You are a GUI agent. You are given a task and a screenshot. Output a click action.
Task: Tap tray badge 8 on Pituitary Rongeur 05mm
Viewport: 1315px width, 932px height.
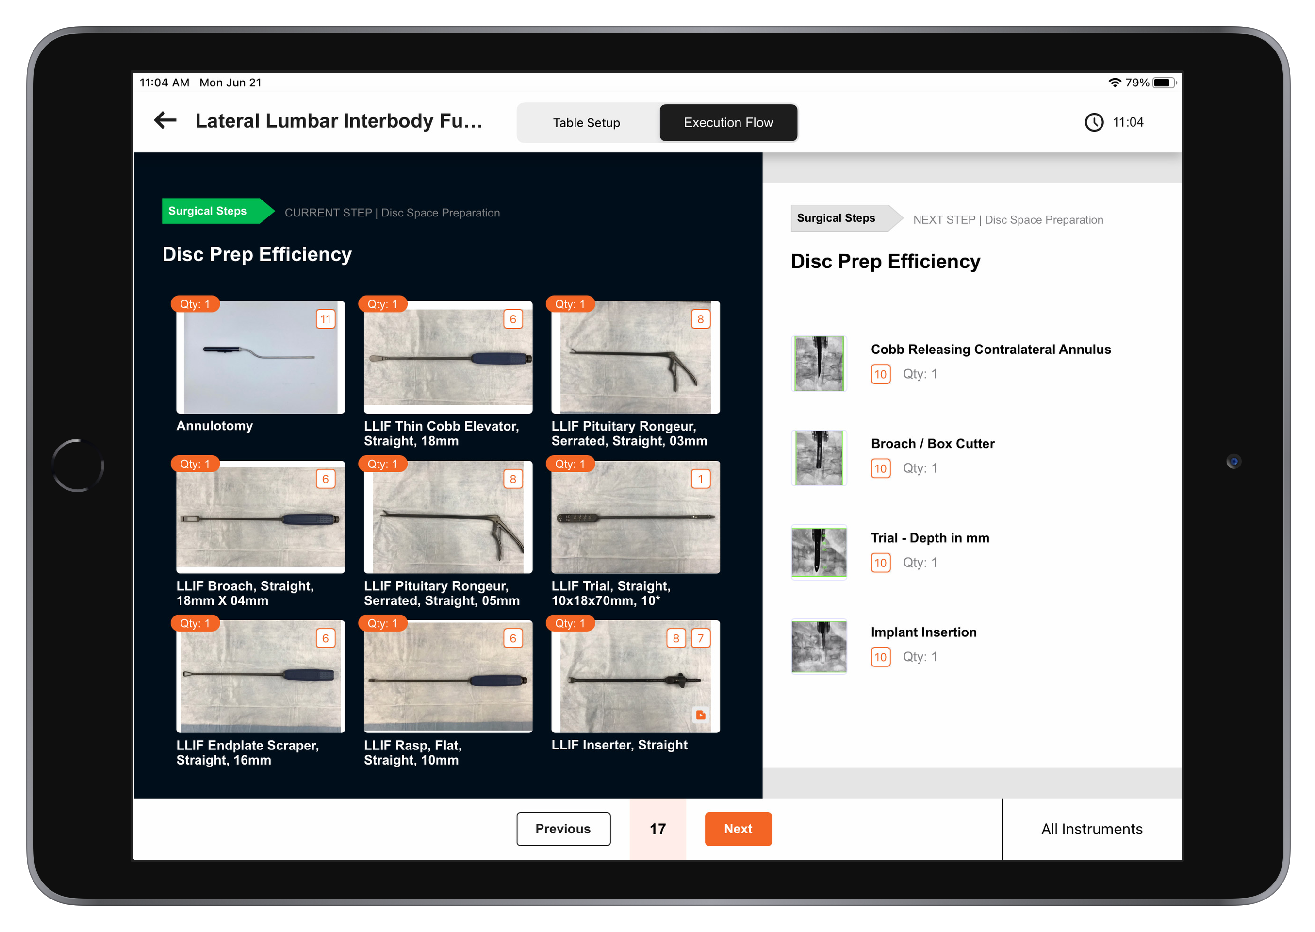pyautogui.click(x=513, y=479)
